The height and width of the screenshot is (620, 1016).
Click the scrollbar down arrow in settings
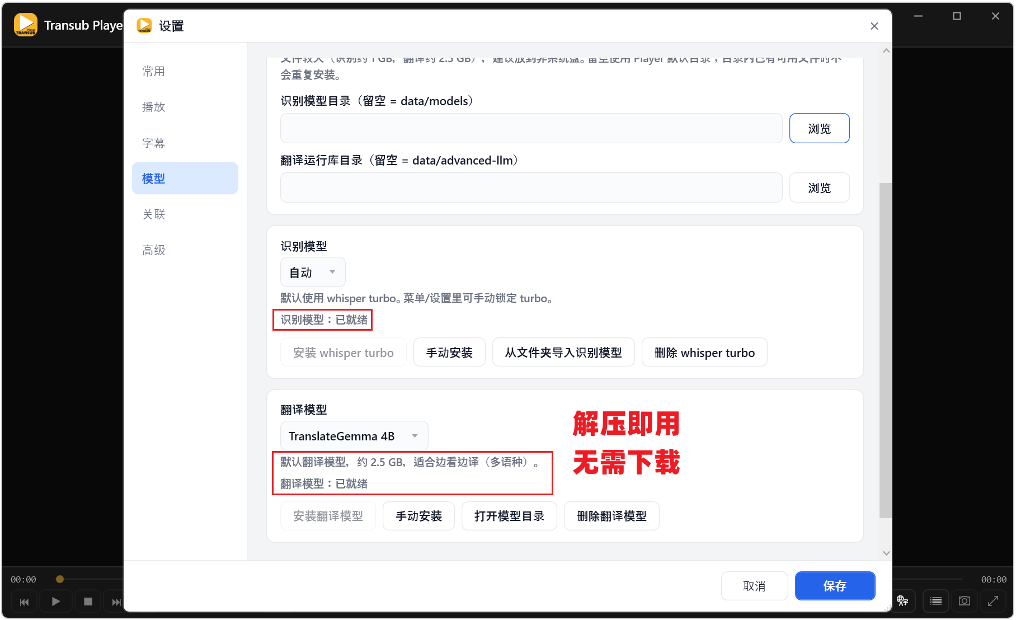pyautogui.click(x=886, y=553)
